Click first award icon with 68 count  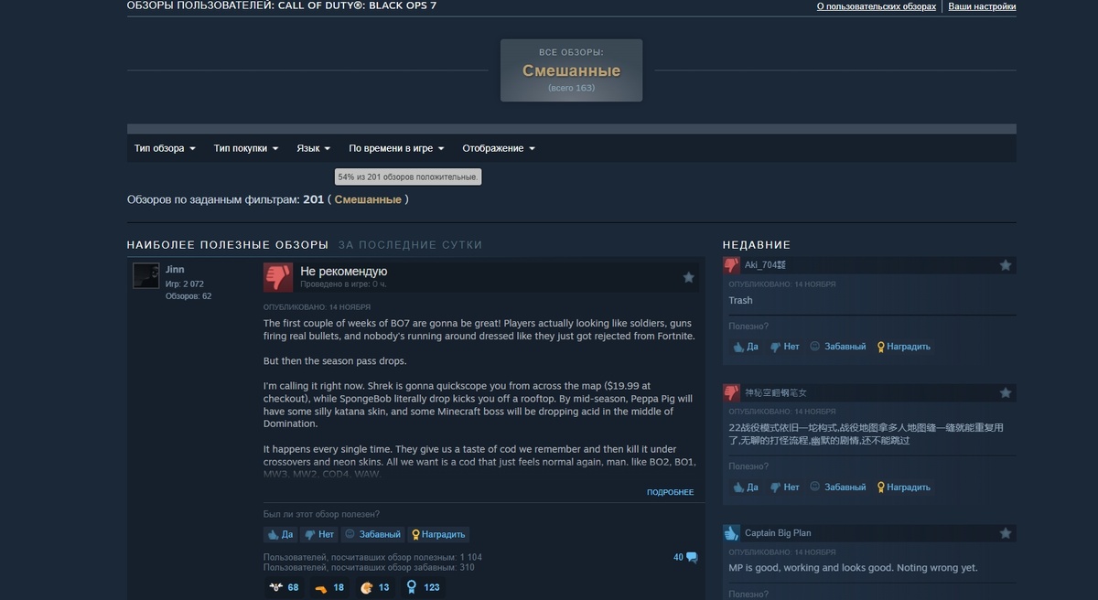tap(277, 587)
